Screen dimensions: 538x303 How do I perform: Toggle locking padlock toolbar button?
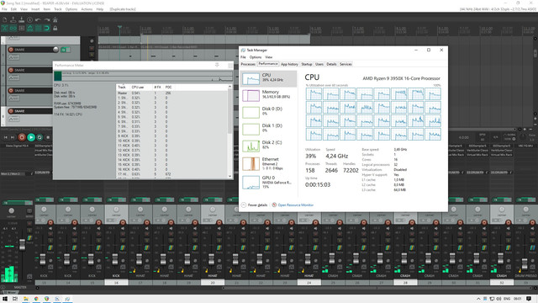click(55, 28)
